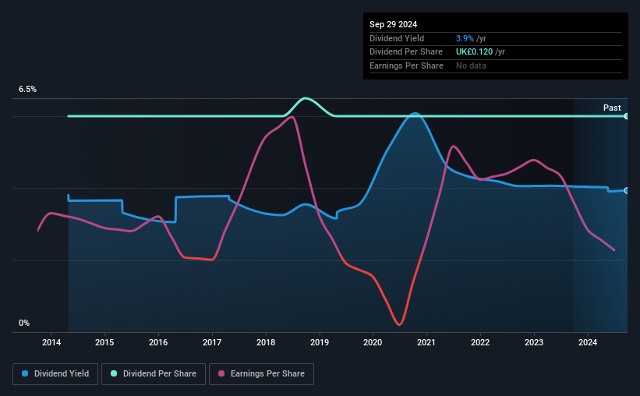The height and width of the screenshot is (396, 640).
Task: Select the 2020 x-axis year label
Action: coord(373,342)
